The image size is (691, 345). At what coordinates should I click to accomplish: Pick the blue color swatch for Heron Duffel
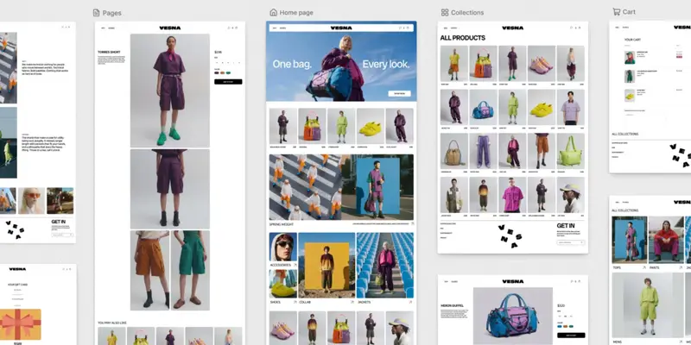coord(560,326)
